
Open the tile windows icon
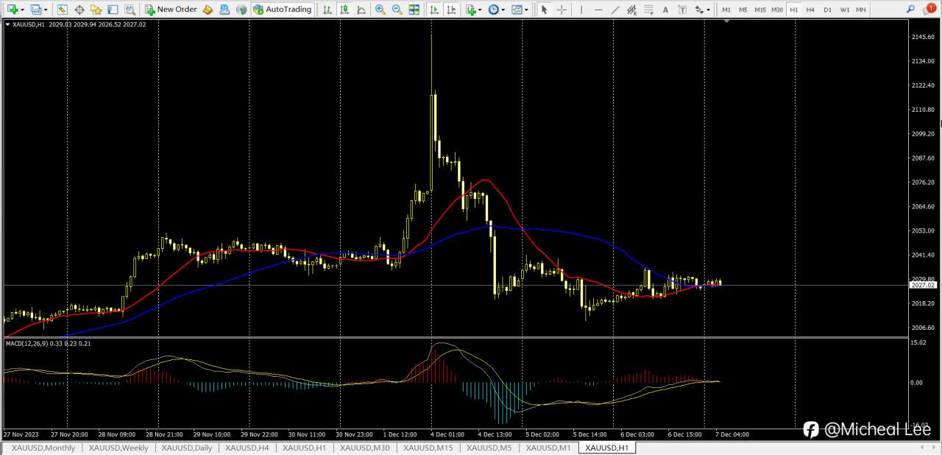[414, 10]
